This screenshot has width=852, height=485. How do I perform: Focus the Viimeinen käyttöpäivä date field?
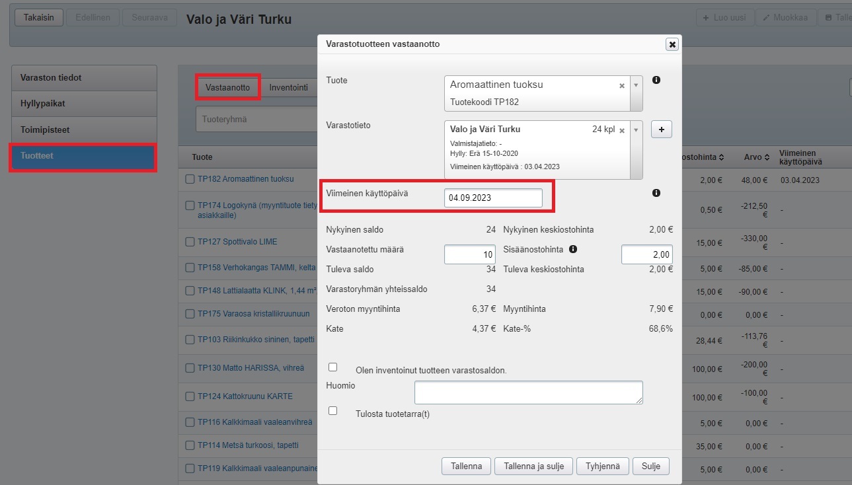(x=493, y=198)
